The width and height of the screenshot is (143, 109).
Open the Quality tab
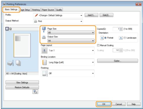click(59, 10)
